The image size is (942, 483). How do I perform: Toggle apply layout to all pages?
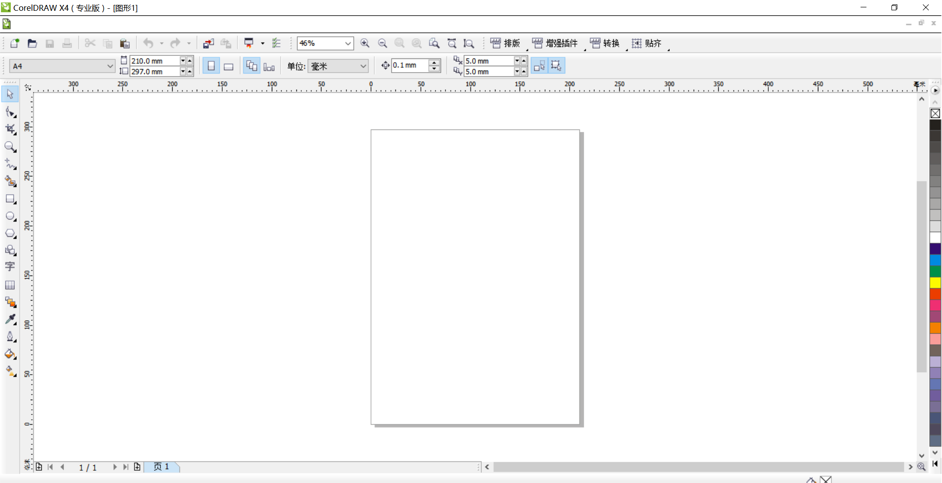(x=252, y=66)
